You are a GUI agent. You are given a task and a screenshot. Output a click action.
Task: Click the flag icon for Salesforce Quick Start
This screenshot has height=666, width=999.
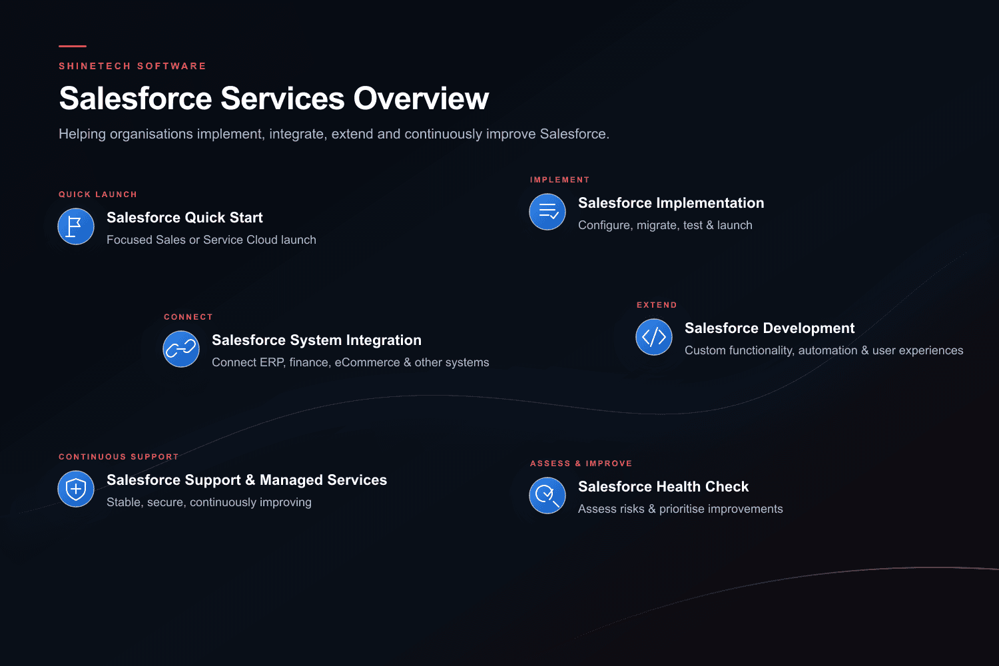(76, 226)
